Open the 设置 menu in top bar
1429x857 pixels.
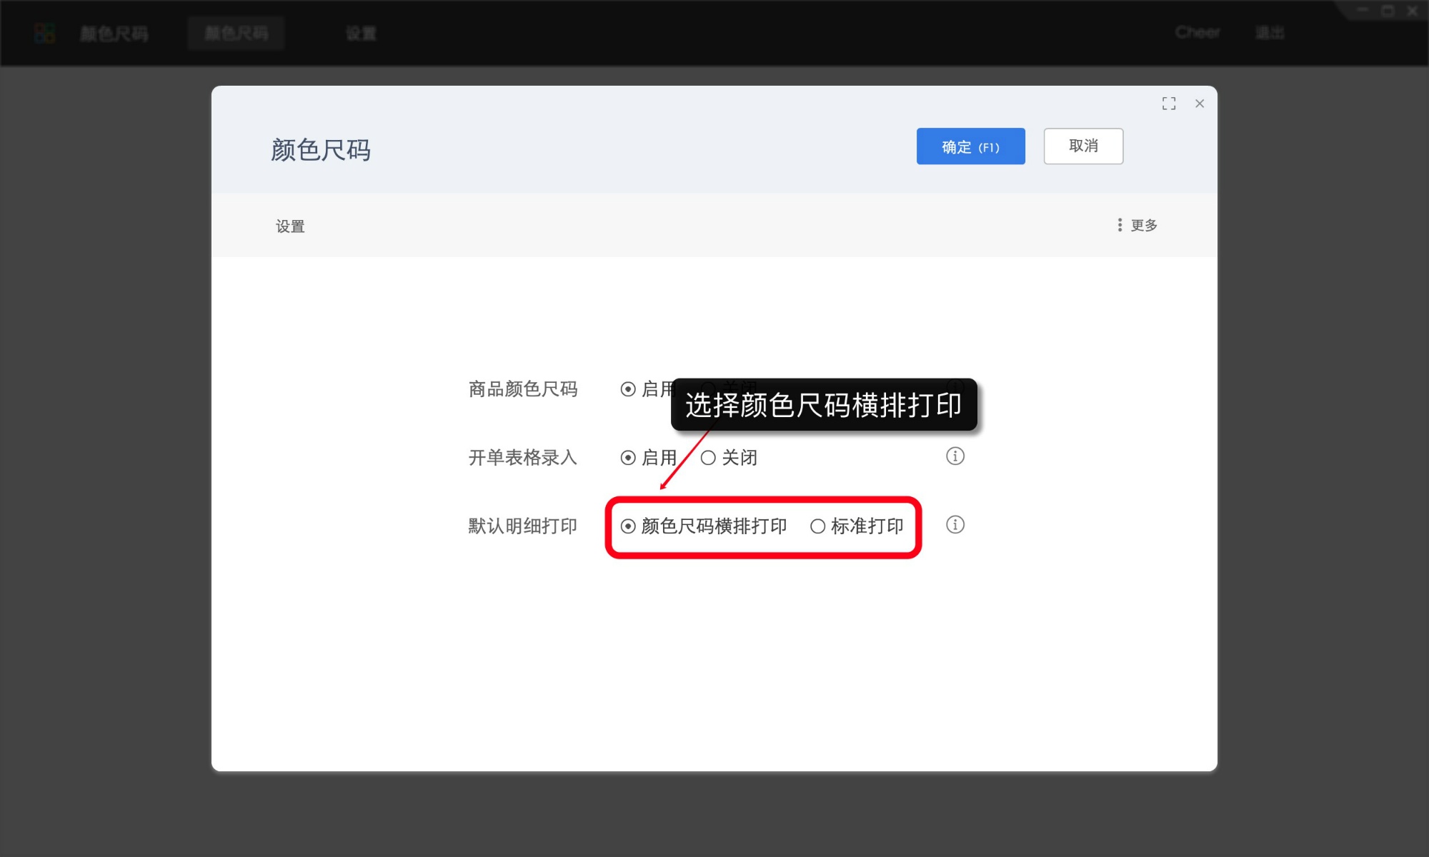[x=361, y=33]
